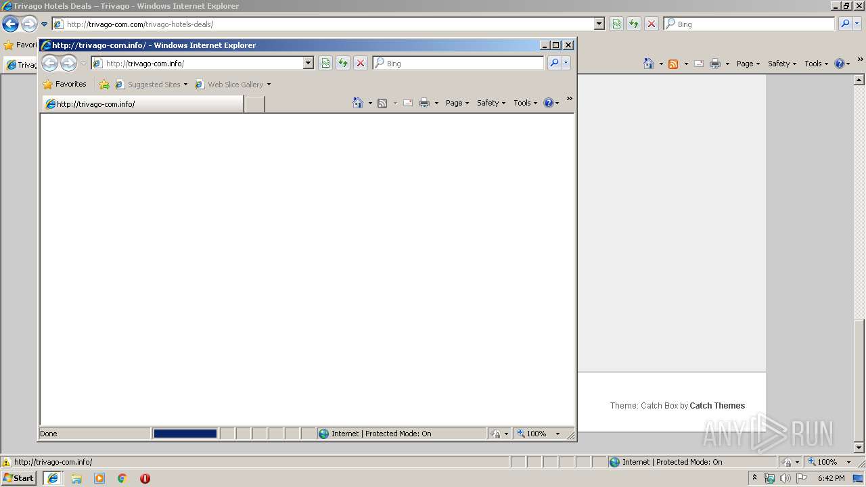Refresh page in background IE window
866x487 pixels.
pos(634,24)
